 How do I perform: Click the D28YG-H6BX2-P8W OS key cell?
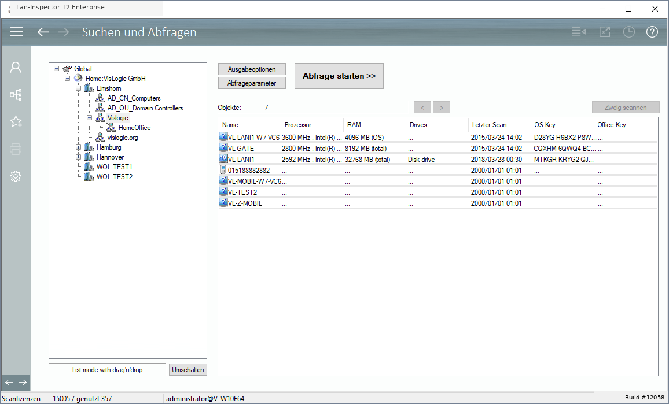click(565, 137)
